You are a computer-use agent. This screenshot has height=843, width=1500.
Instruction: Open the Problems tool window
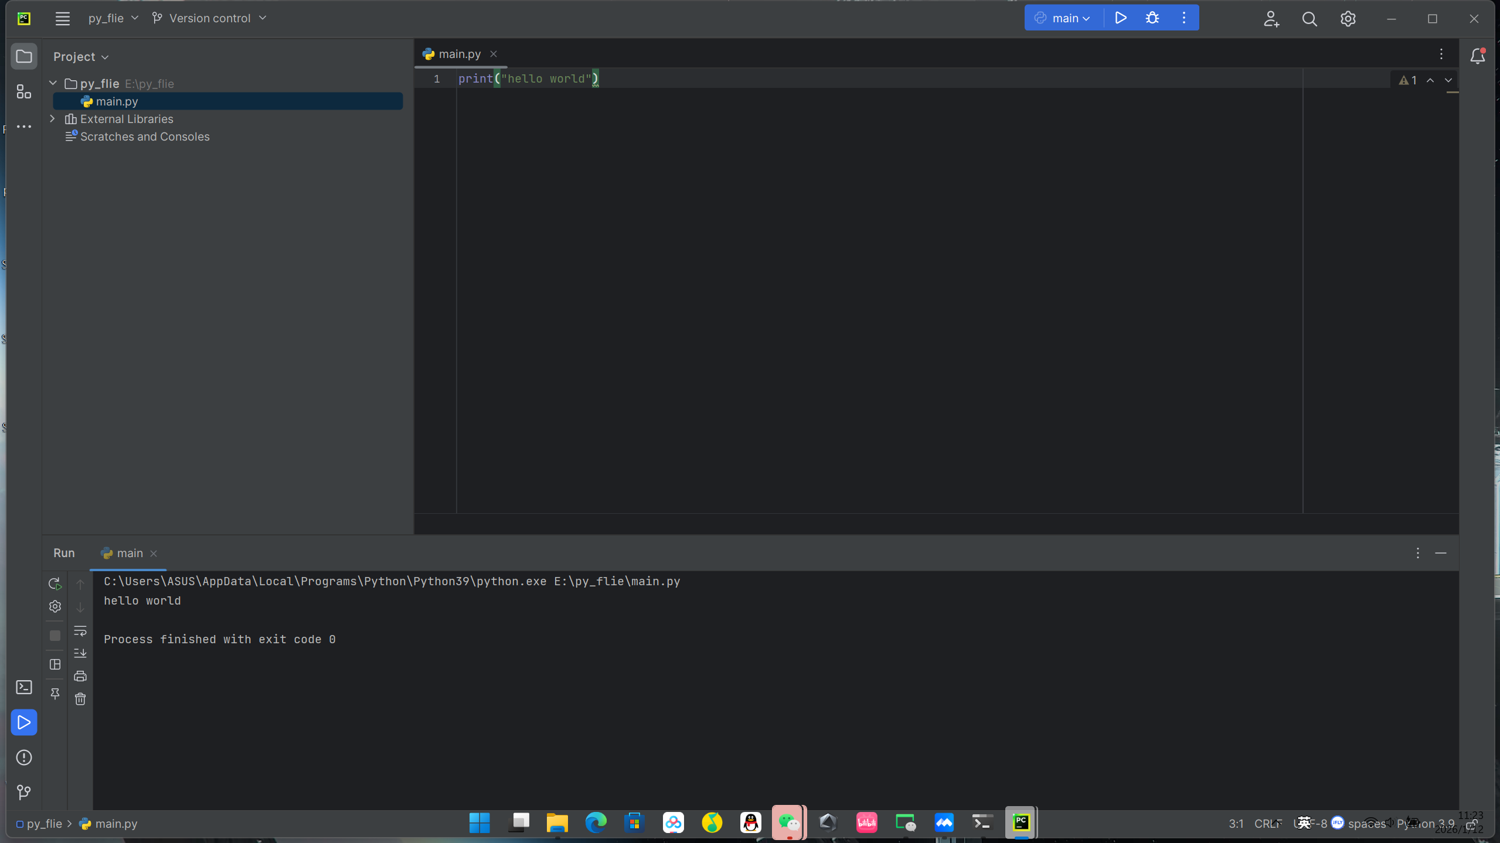pyautogui.click(x=23, y=757)
